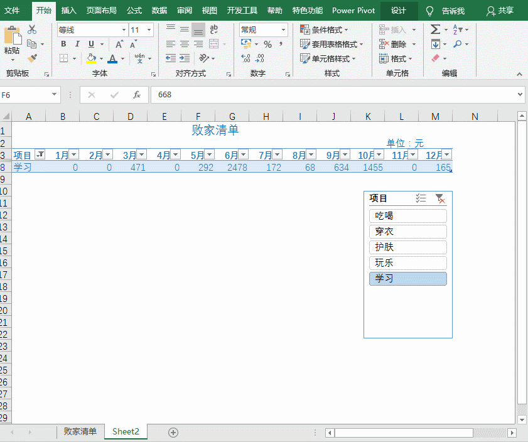Switch to the 败家清单 sheet tab
Screen dimensions: 528x442
coord(80,431)
